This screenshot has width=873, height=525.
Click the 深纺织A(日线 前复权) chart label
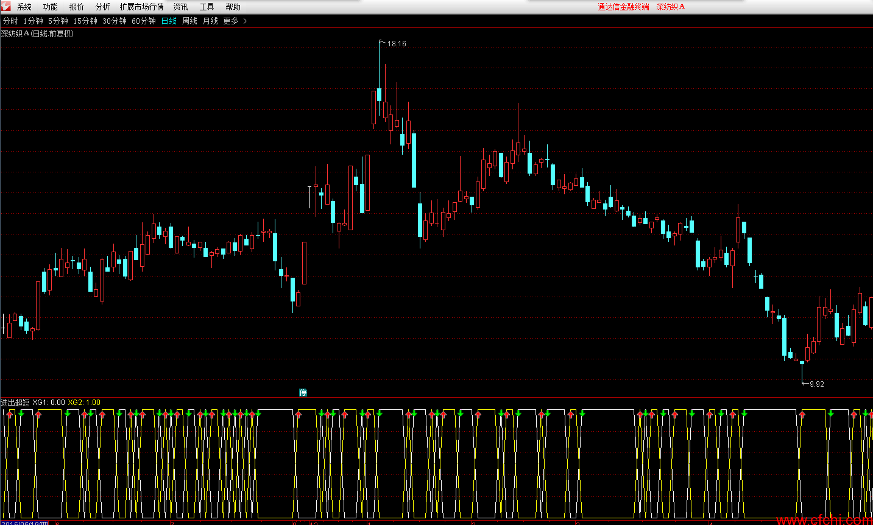pyautogui.click(x=37, y=33)
